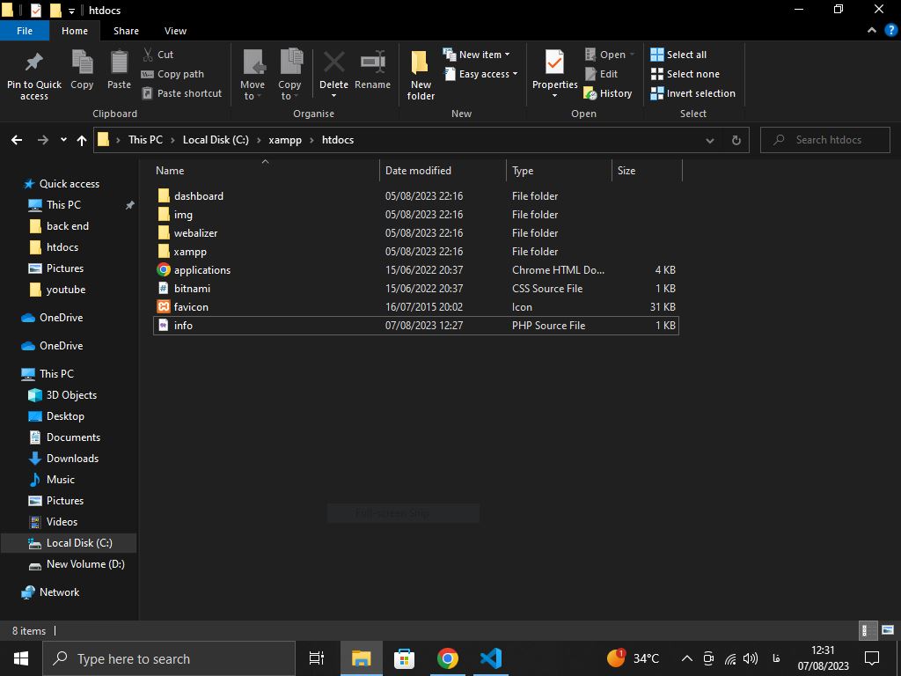Viewport: 901px width, 676px height.
Task: Go back with the back arrow
Action: click(17, 140)
